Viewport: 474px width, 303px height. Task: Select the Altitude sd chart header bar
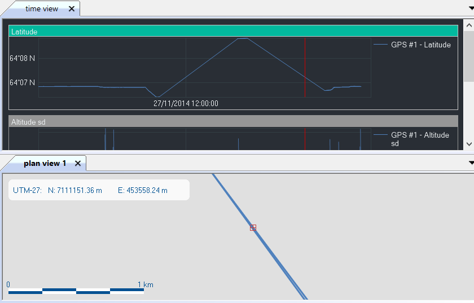coord(232,121)
